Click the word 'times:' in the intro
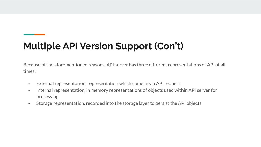The height and width of the screenshot is (147, 261). (30, 71)
